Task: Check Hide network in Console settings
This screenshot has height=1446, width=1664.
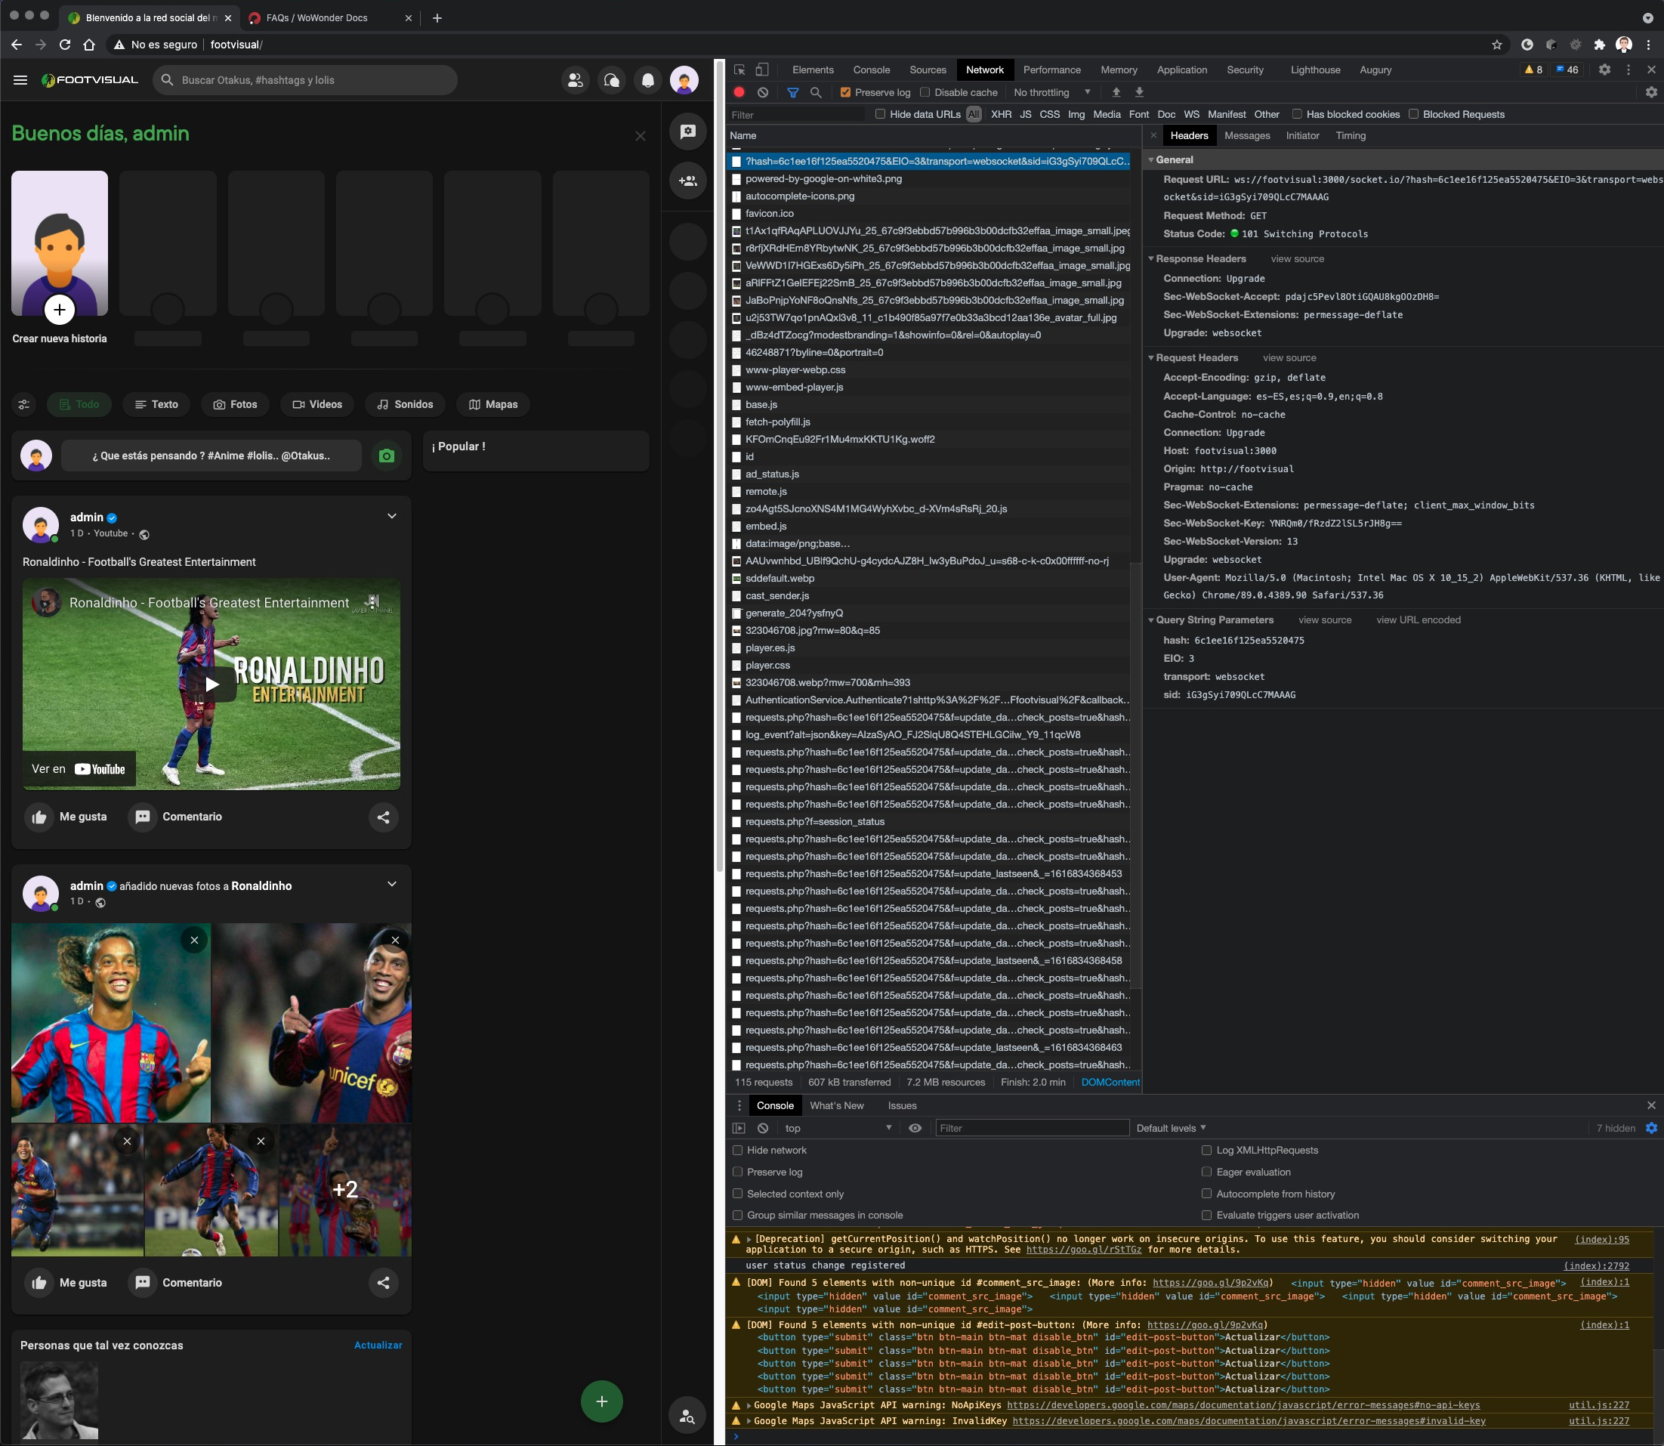Action: coord(737,1150)
